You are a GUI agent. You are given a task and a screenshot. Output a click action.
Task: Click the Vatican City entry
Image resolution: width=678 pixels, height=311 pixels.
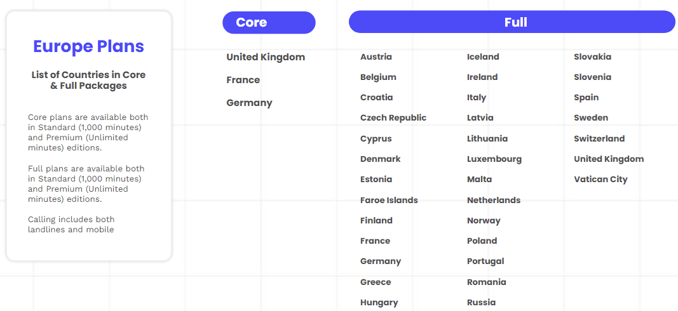[x=600, y=180]
